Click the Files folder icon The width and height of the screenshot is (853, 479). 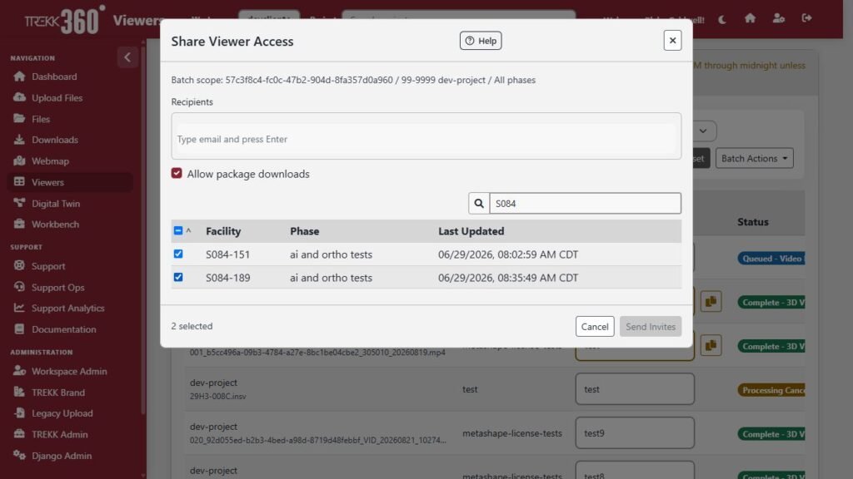20,118
